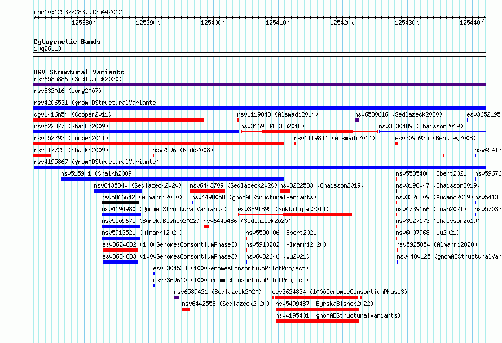Click nsv6442558 (Sedlazeck2020) label
The height and width of the screenshot is (343, 502).
click(x=226, y=304)
